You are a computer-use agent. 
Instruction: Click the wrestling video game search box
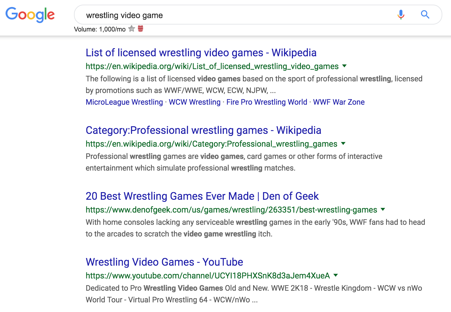233,15
